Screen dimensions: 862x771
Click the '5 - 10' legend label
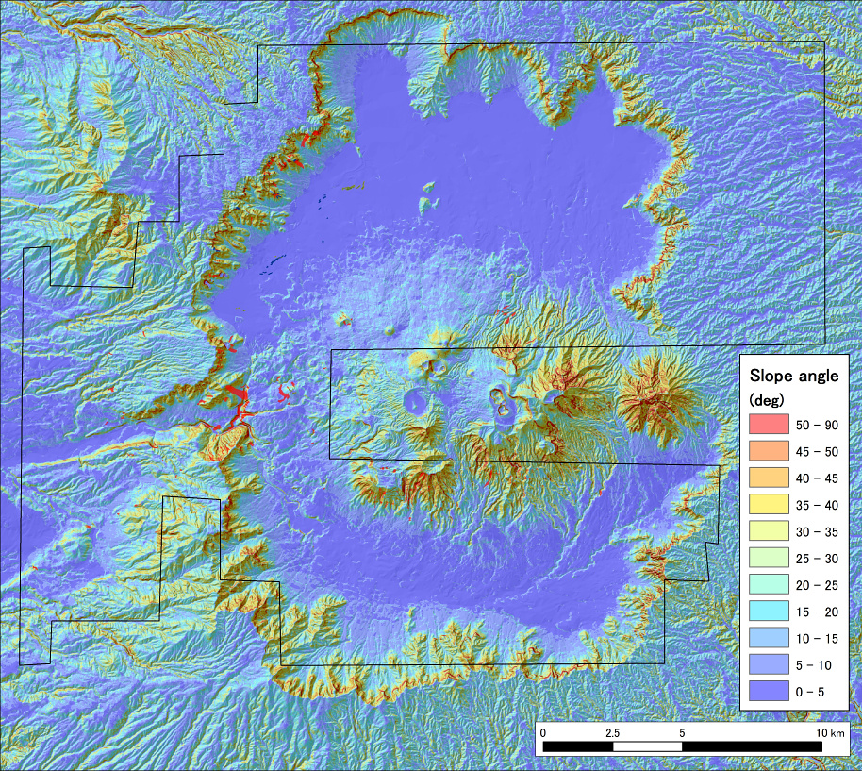click(x=814, y=665)
